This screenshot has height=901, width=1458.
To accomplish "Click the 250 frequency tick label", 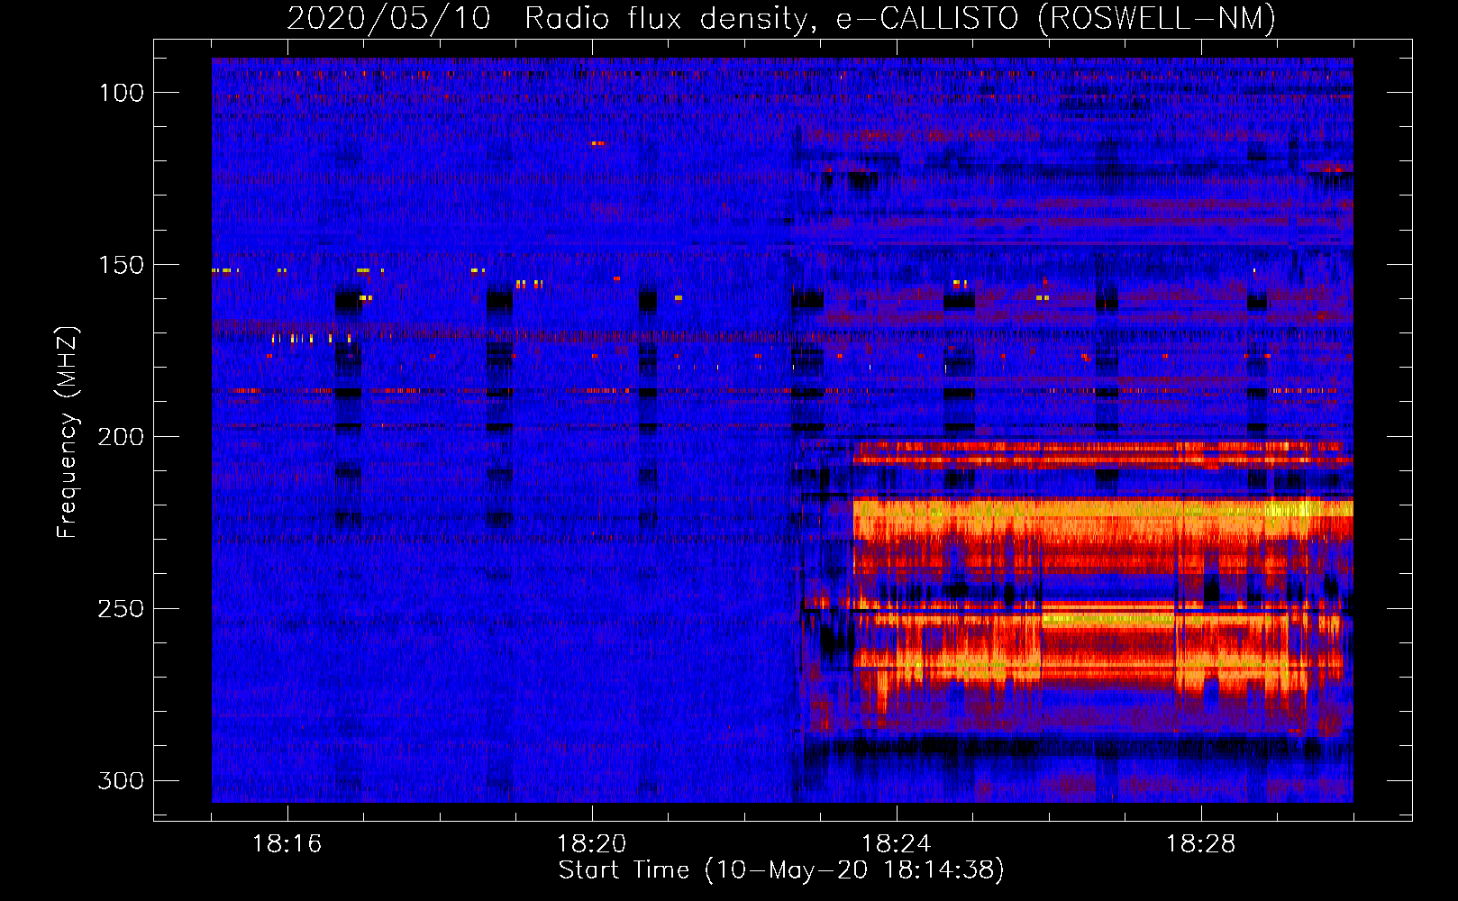I will pyautogui.click(x=122, y=609).
